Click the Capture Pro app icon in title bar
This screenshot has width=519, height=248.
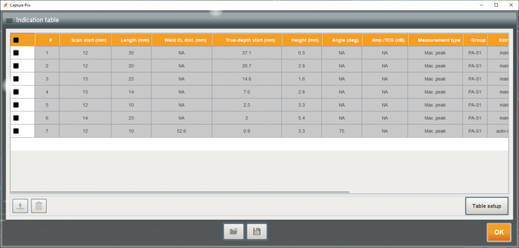click(x=5, y=5)
